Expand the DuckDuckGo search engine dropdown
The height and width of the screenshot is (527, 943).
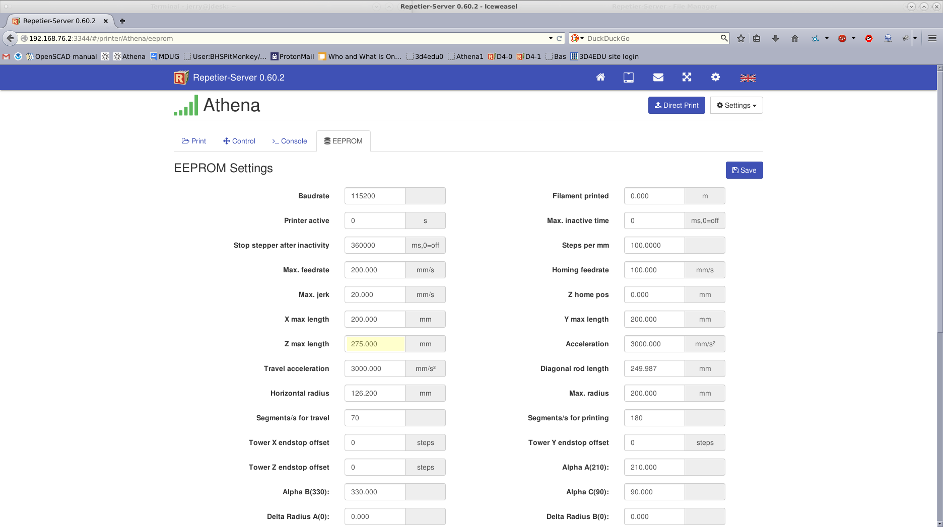click(577, 38)
